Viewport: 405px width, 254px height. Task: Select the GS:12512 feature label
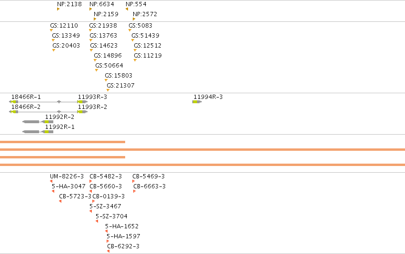(x=148, y=46)
